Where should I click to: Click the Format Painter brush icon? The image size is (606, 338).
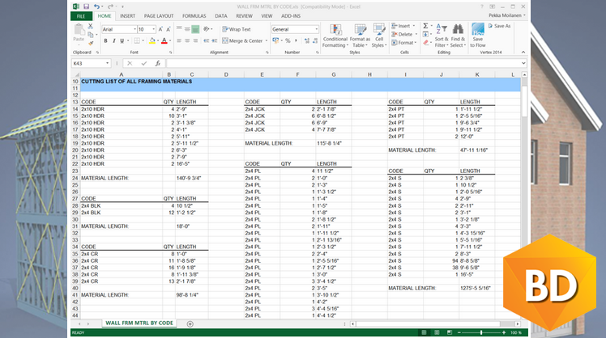pyautogui.click(x=91, y=43)
